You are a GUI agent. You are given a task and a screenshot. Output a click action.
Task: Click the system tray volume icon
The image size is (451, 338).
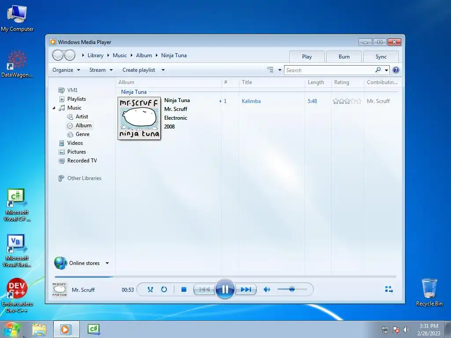pyautogui.click(x=406, y=329)
